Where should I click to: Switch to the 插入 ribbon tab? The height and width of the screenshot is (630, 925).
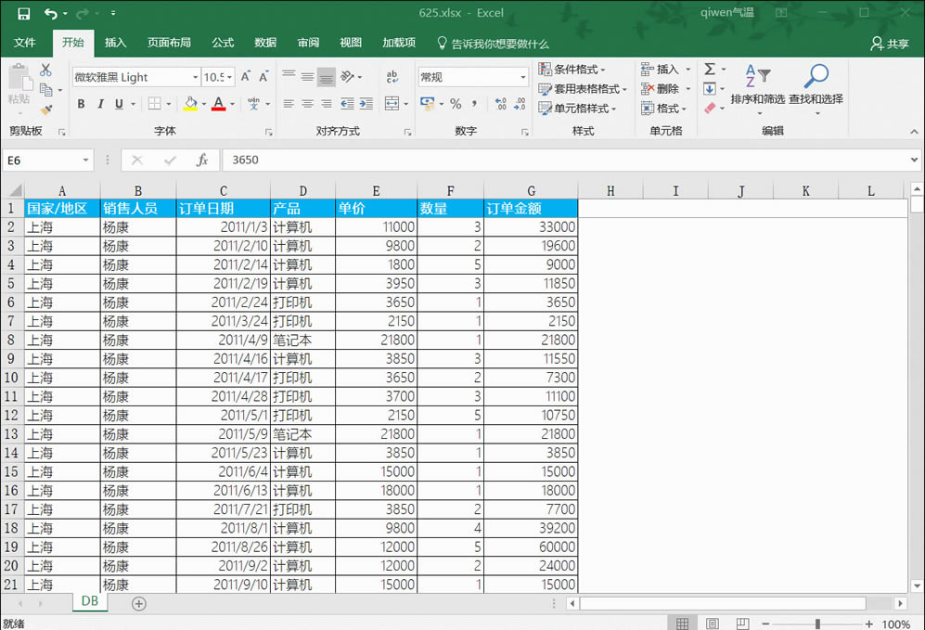[114, 43]
